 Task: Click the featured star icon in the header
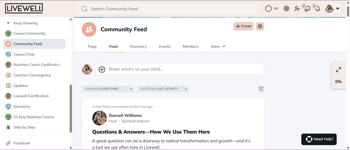286,8
